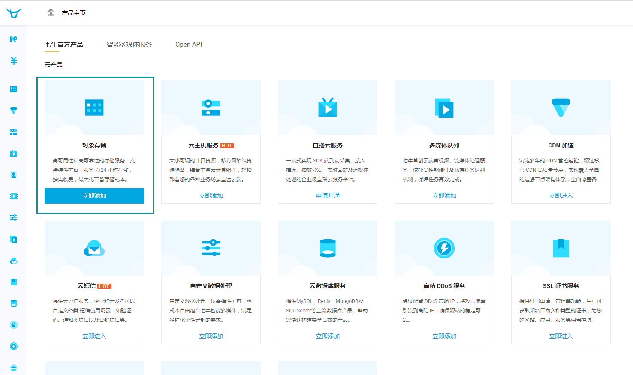This screenshot has height=375, width=633.
Task: Switch to the Open API tab
Action: pyautogui.click(x=188, y=45)
